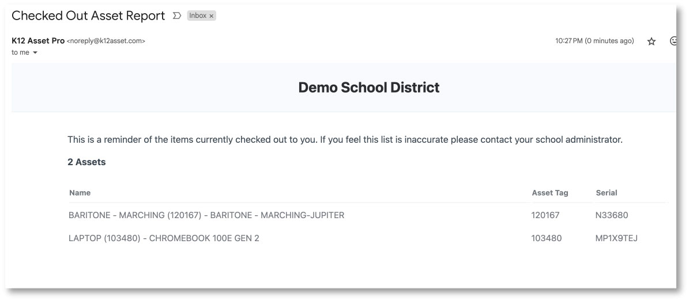Click the Name column header
This screenshot has height=301, width=689.
coord(80,193)
